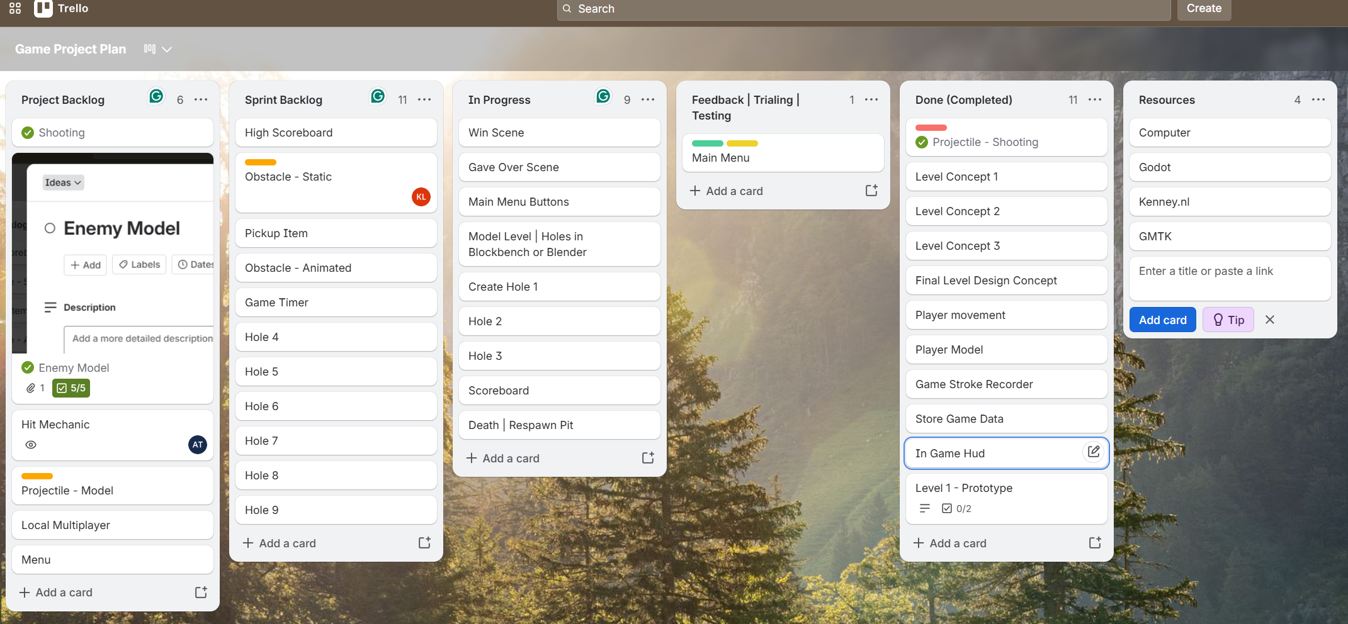Create from template in In Progress

[x=648, y=458]
